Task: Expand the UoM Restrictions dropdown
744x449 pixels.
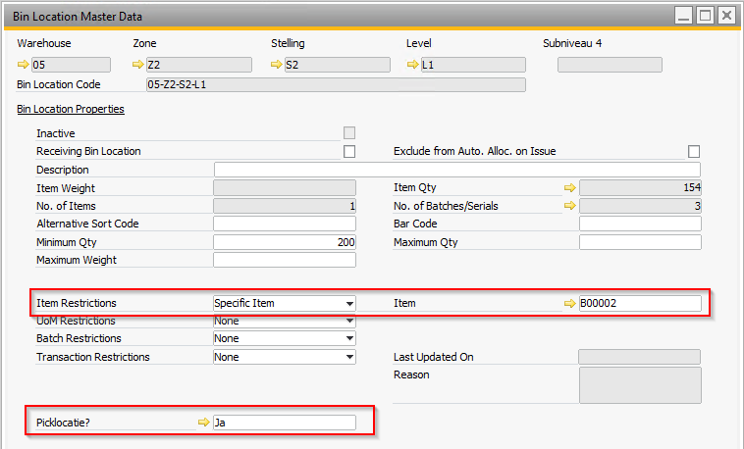Action: [349, 322]
